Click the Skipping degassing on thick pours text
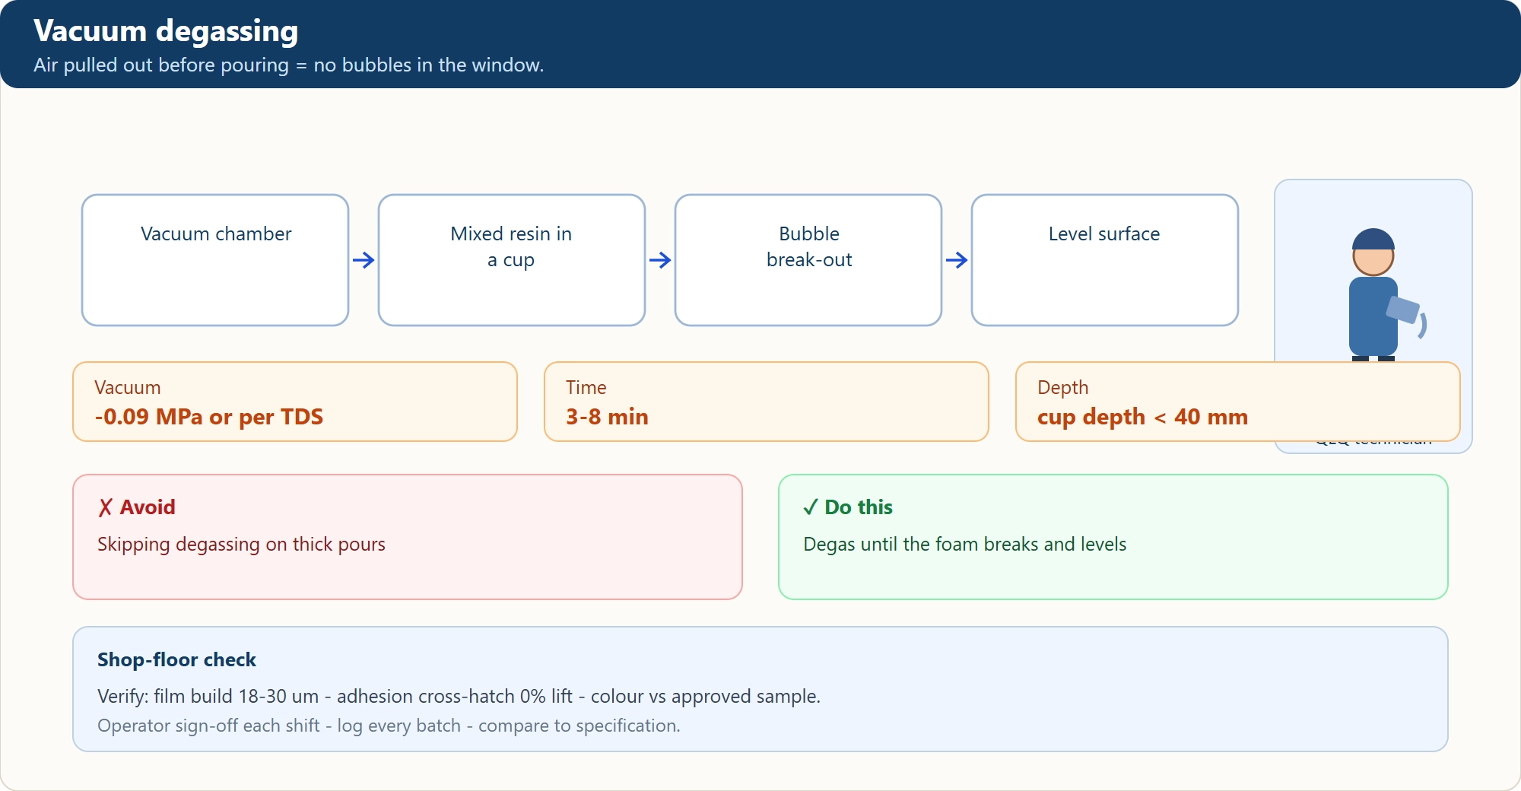The image size is (1521, 791). pyautogui.click(x=241, y=545)
